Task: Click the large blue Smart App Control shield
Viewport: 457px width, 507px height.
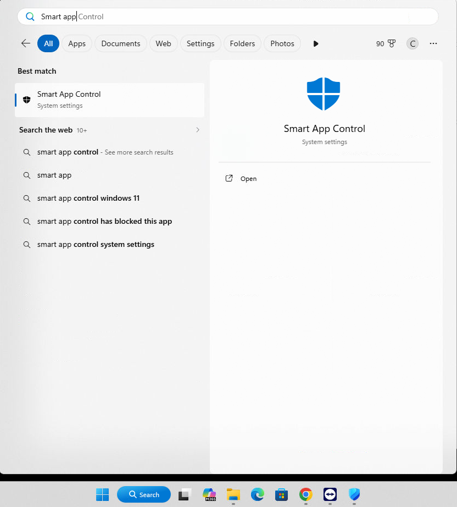Action: point(324,94)
